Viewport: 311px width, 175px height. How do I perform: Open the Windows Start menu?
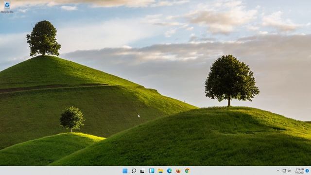tap(125, 171)
